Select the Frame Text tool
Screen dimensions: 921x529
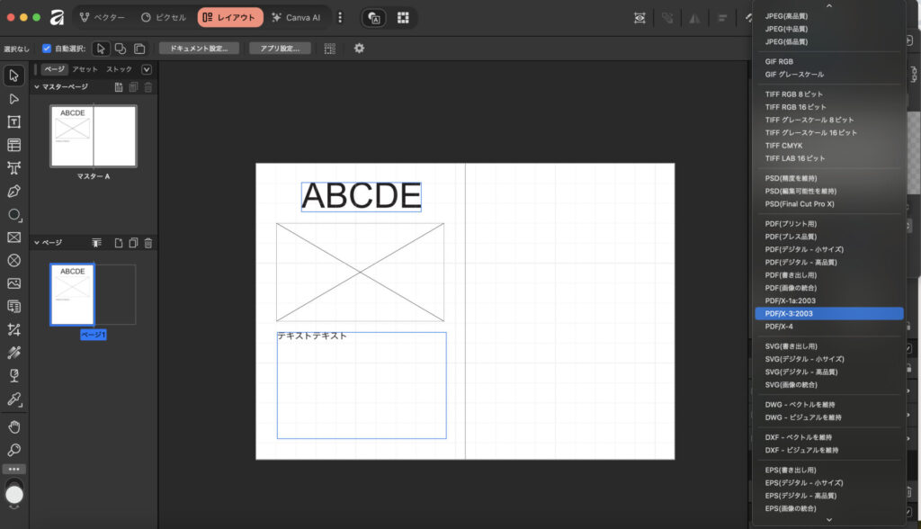(x=14, y=121)
